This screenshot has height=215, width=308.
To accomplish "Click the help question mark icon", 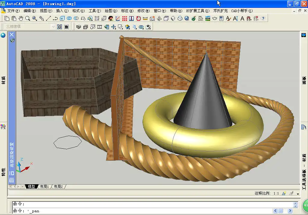I will [x=263, y=18].
